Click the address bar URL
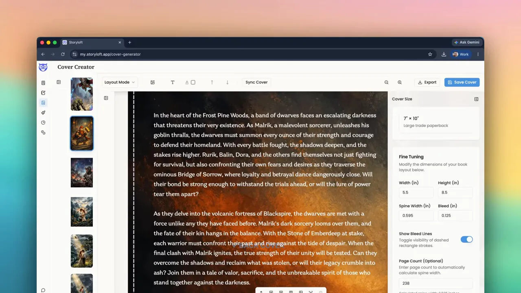Image resolution: width=521 pixels, height=293 pixels. pyautogui.click(x=110, y=54)
